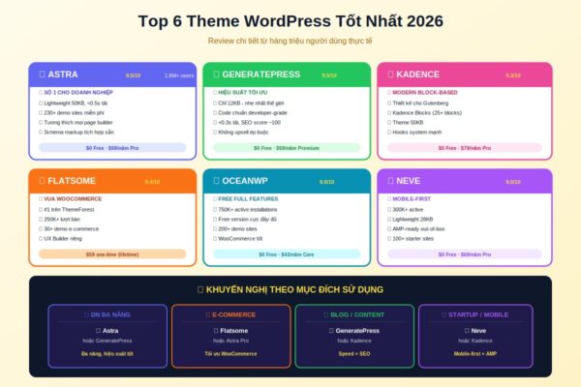Click 'Tối ưu WooCommerce' note
Viewport: 581px width, 387px height.
[230, 354]
